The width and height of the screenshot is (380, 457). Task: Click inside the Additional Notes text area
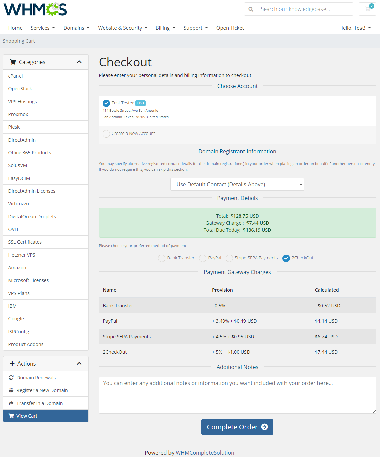237,395
